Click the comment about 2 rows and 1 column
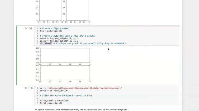The image size is (199, 111). click(67, 36)
